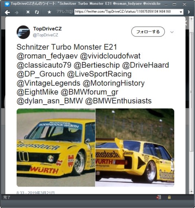Reload the page with refresh icon
Image resolution: width=195 pixels, height=208 pixels.
click(x=37, y=12)
